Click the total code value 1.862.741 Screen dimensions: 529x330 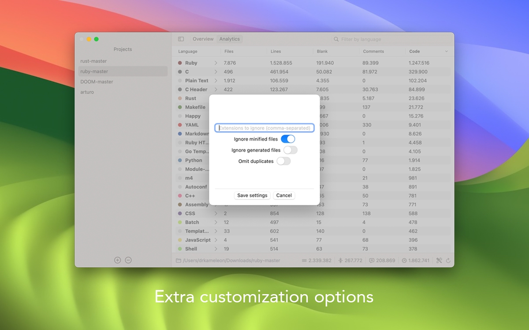419,260
